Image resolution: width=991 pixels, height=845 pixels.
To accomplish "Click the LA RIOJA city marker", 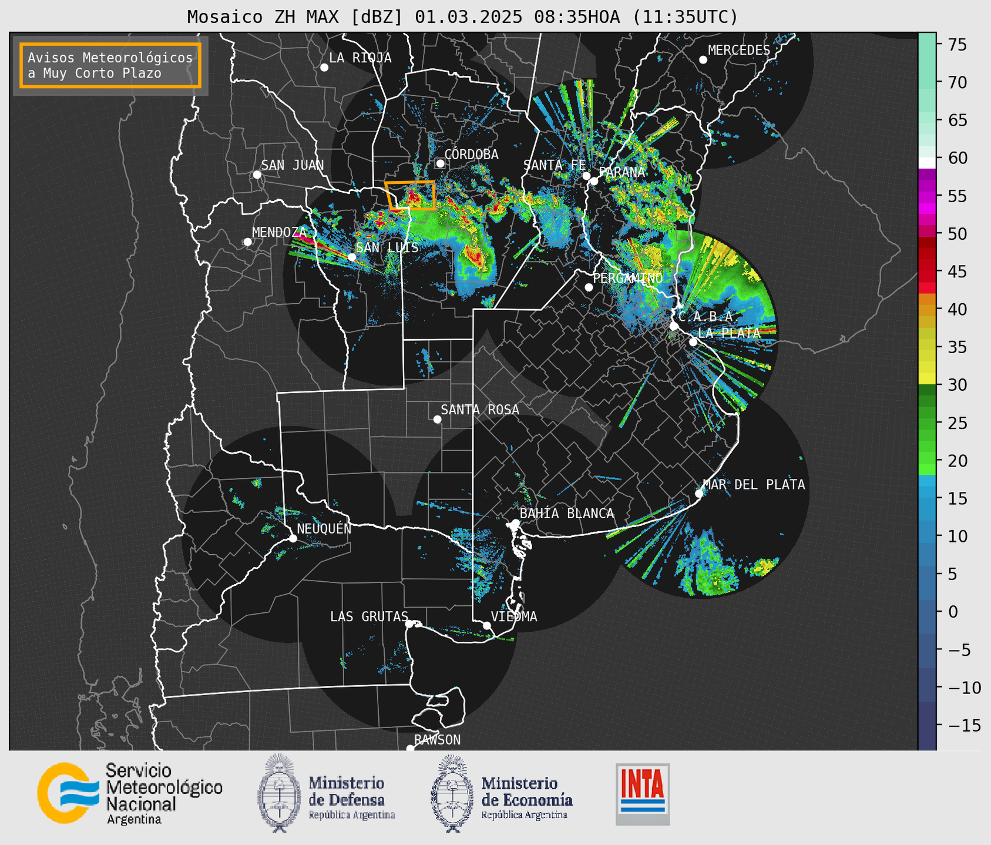I will [x=324, y=68].
